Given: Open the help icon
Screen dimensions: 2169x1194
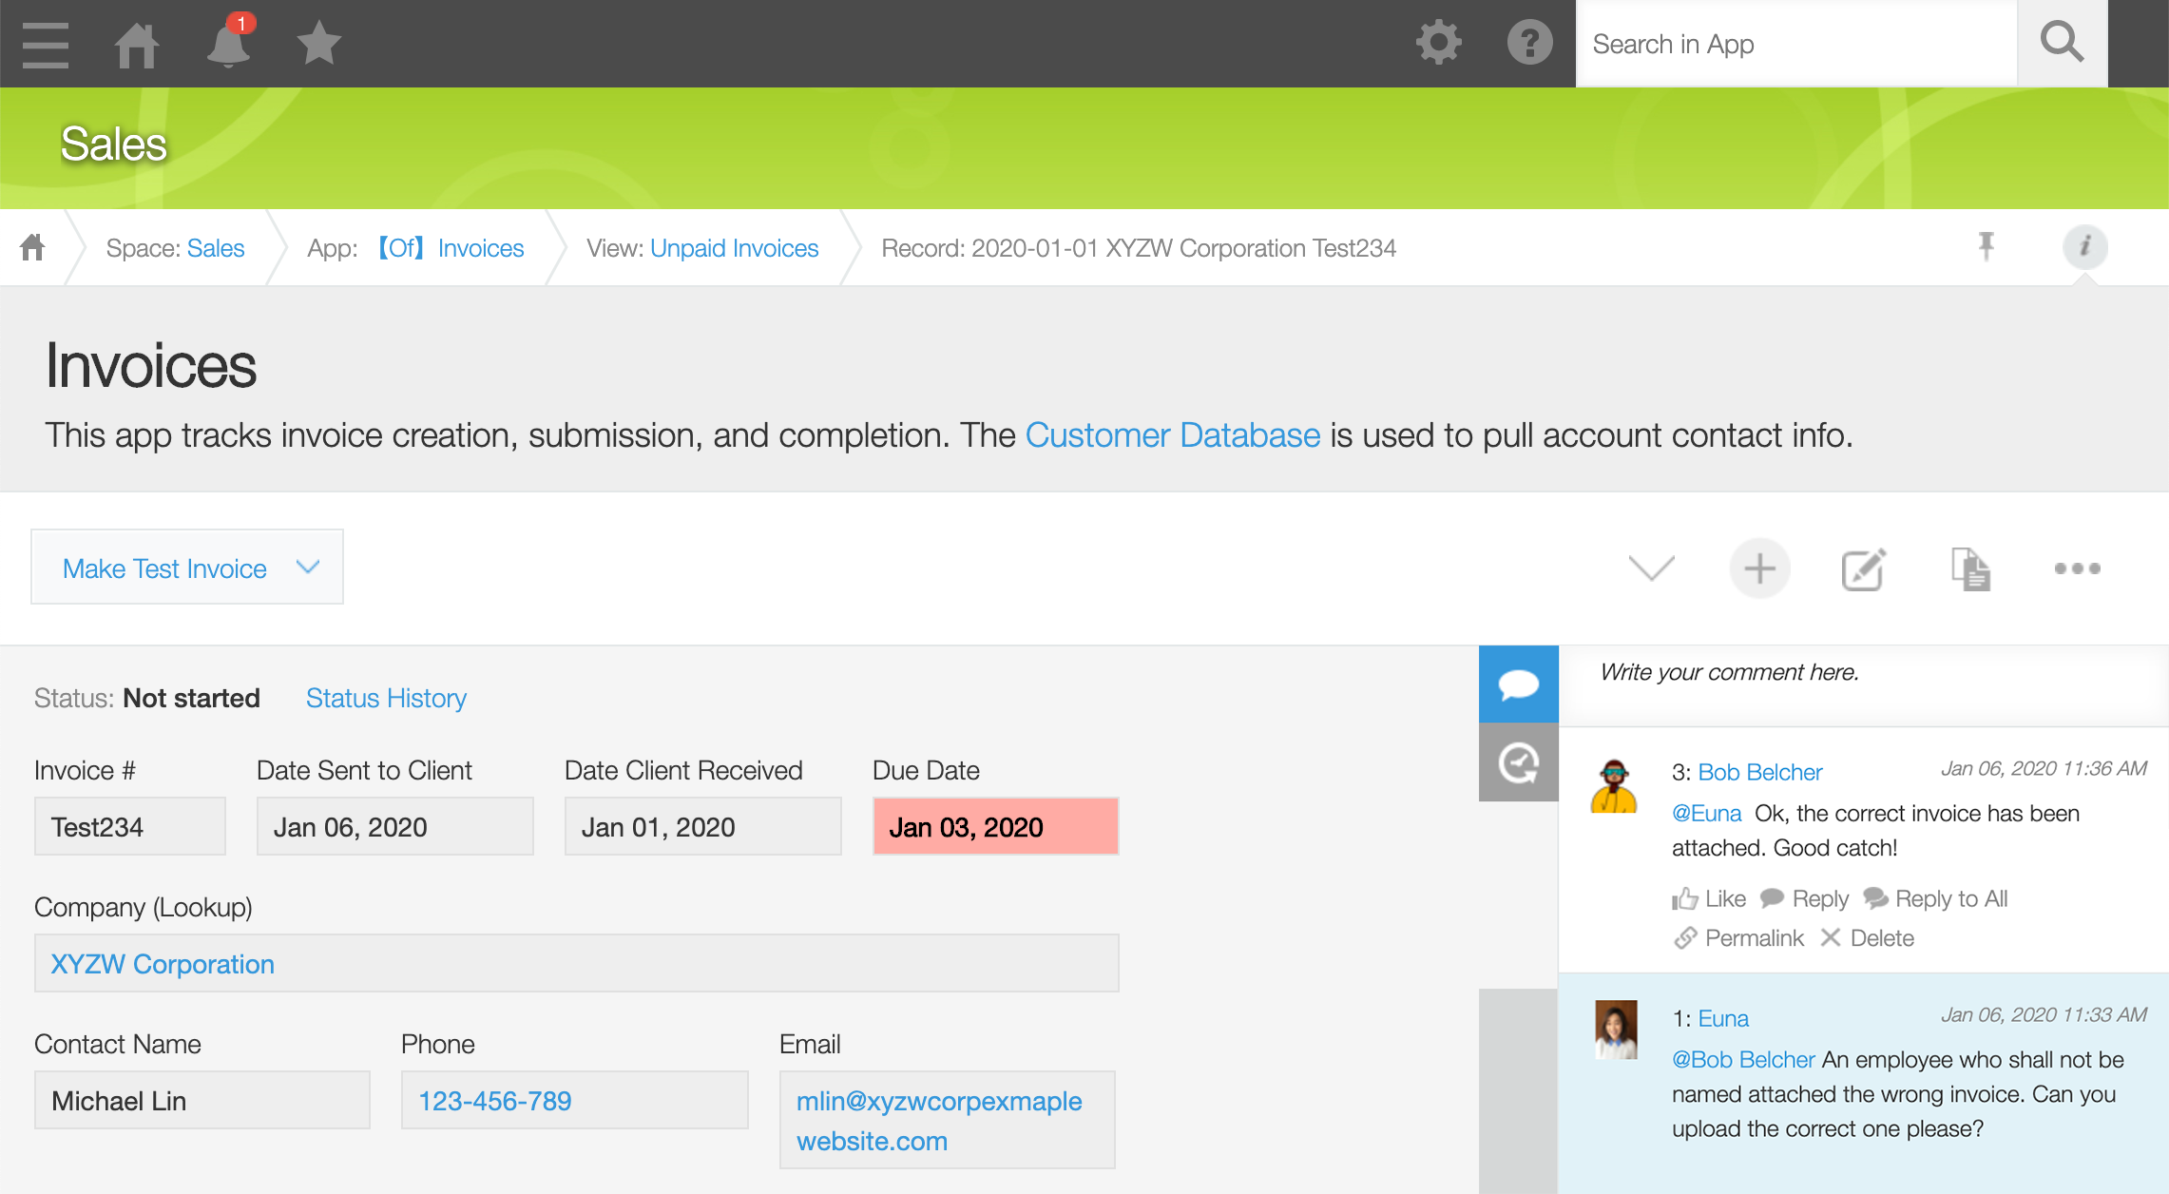Looking at the screenshot, I should (1529, 42).
